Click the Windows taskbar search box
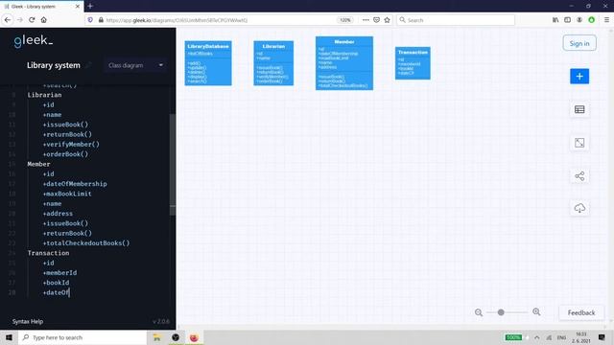The image size is (614, 345). point(83,337)
